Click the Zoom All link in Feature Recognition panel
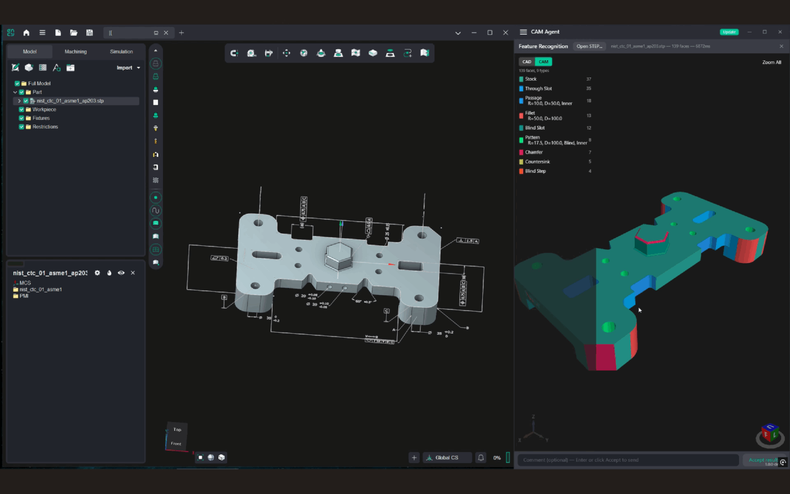This screenshot has width=790, height=494. point(771,62)
